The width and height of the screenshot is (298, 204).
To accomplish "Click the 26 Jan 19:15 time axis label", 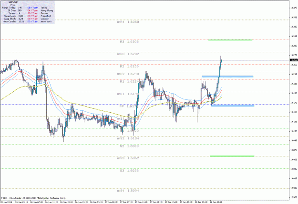I will (x=82, y=202).
